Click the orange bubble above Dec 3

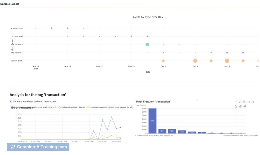pos(195,61)
